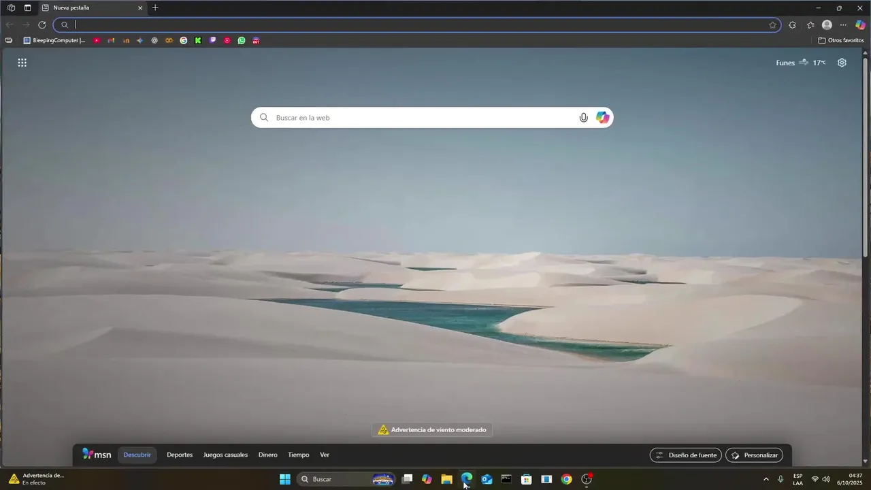This screenshot has width=871, height=490.
Task: Click the taskbar Buscar search box
Action: [x=347, y=479]
